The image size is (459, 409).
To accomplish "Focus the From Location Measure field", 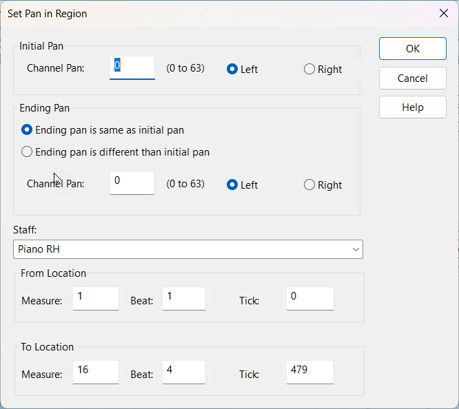I will click(95, 298).
